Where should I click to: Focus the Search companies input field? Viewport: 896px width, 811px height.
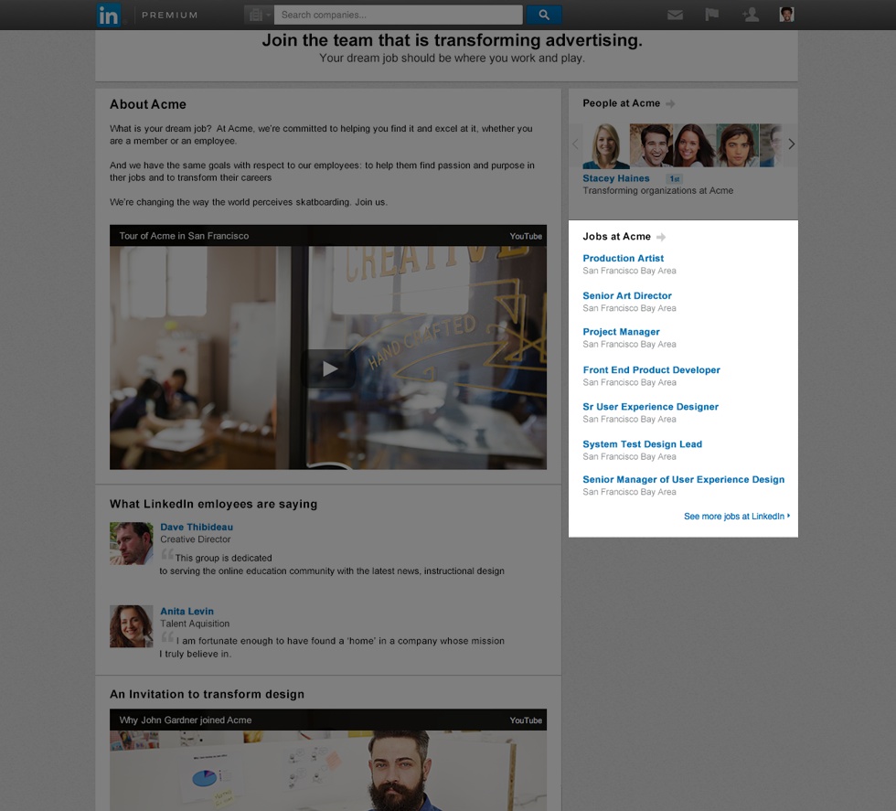pos(399,15)
